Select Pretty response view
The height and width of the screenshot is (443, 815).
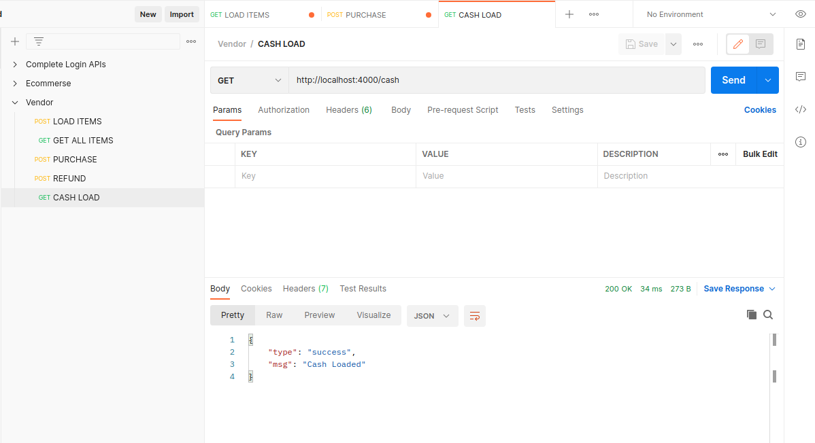click(x=233, y=315)
